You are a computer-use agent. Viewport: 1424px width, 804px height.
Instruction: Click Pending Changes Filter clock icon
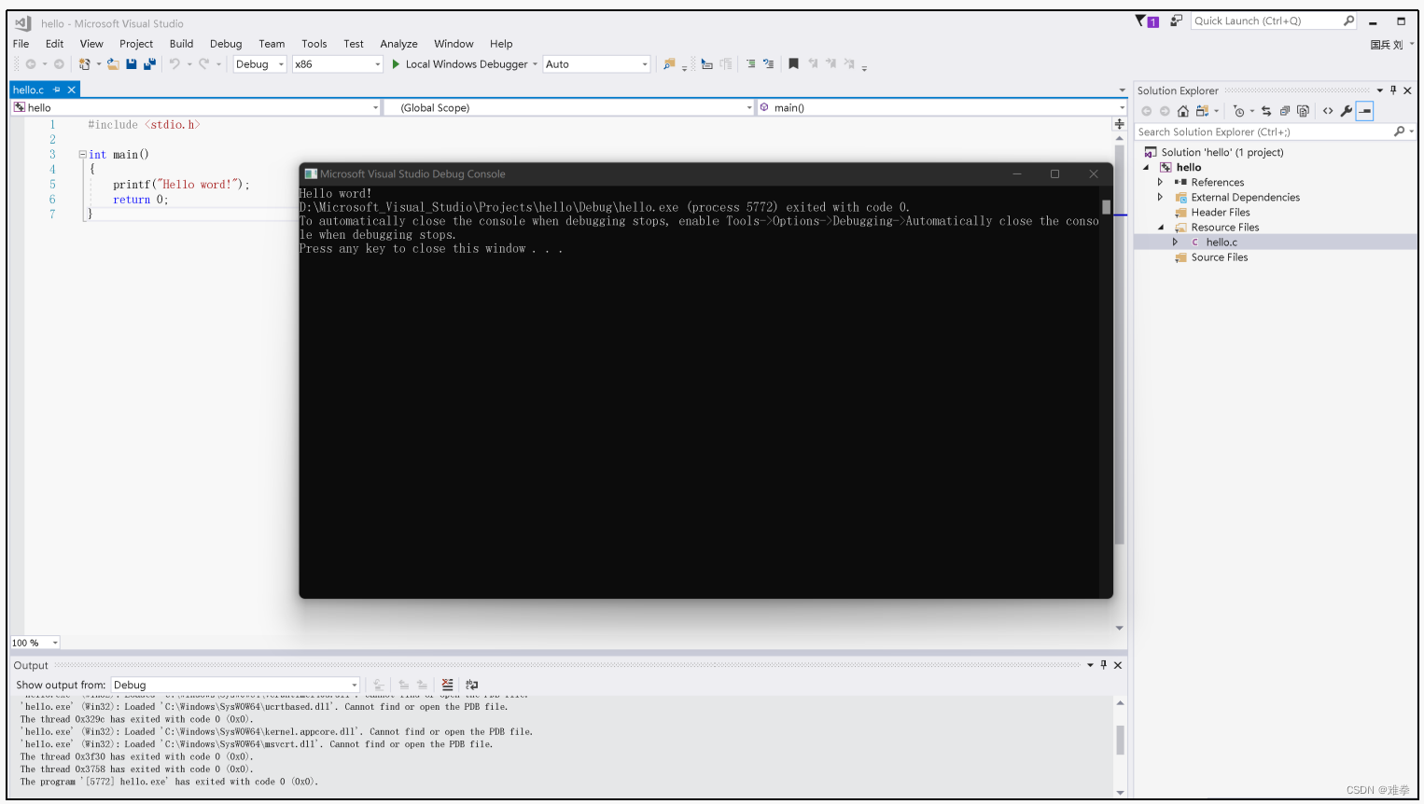[1238, 111]
